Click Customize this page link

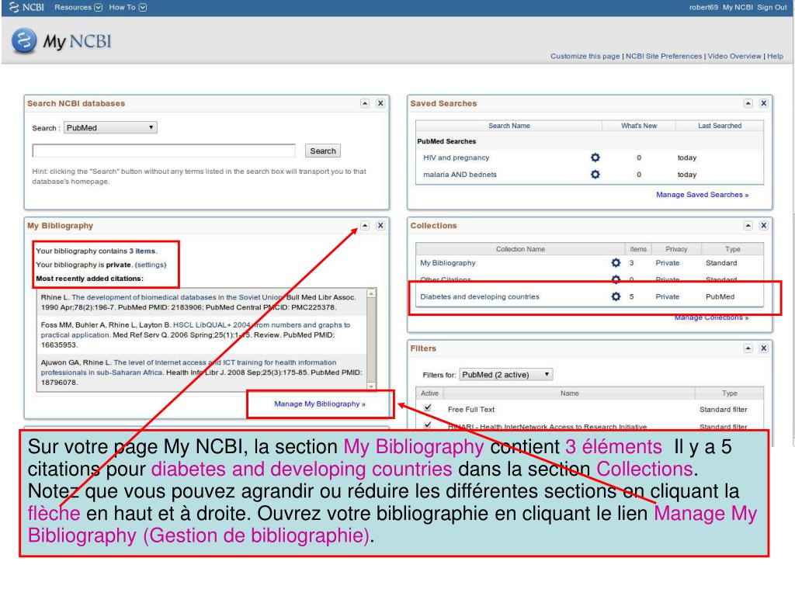pyautogui.click(x=585, y=56)
